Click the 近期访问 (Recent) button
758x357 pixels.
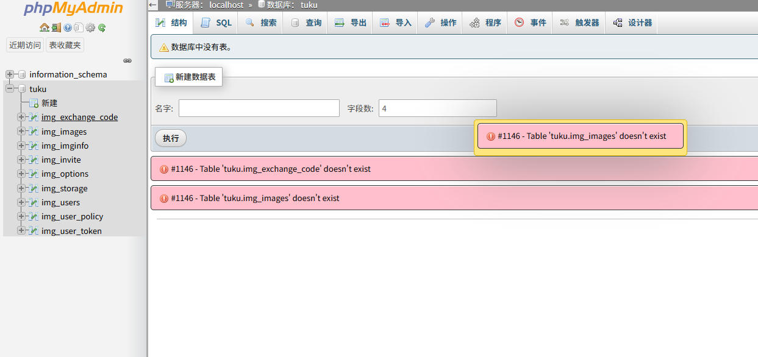(x=25, y=45)
